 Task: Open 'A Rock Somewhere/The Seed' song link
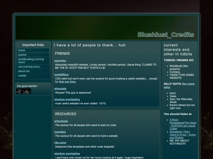(x=183, y=124)
